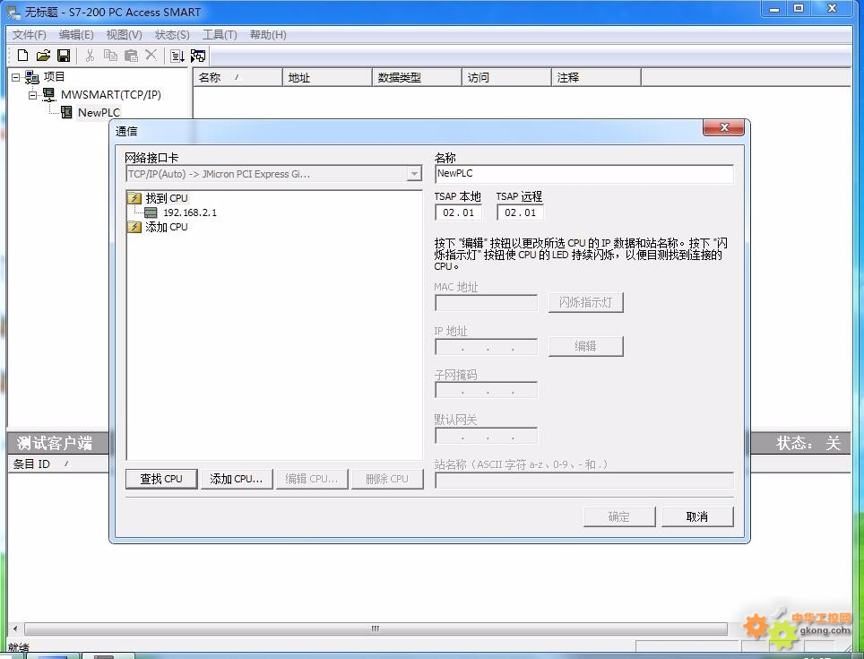Viewport: 864px width, 659px height.
Task: Click the MWSMART(TCP/IP) network icon
Action: click(x=49, y=95)
